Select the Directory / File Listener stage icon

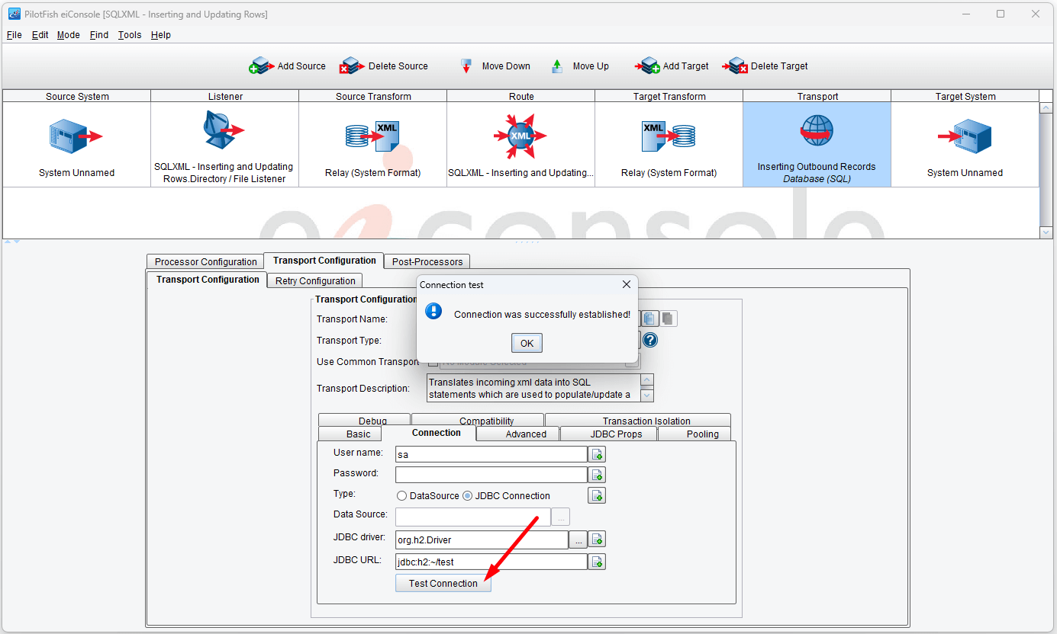coord(224,131)
